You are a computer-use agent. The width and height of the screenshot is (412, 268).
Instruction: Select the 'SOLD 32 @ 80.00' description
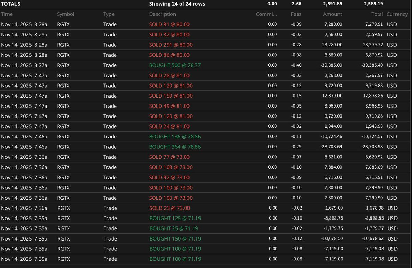tap(169, 35)
